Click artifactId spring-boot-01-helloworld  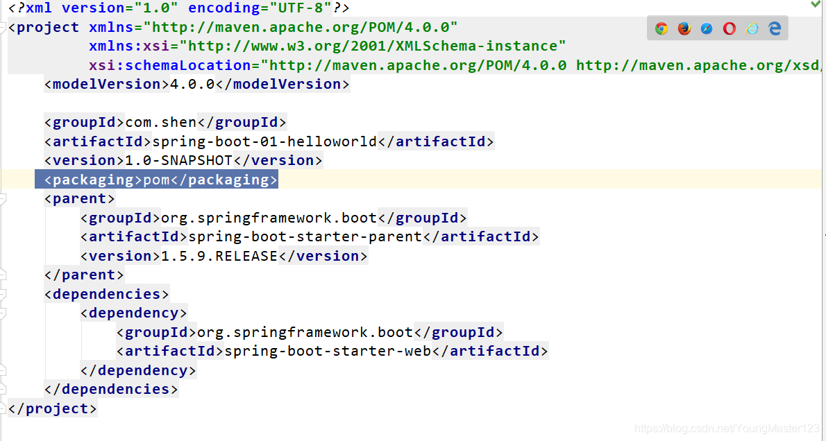click(x=264, y=141)
